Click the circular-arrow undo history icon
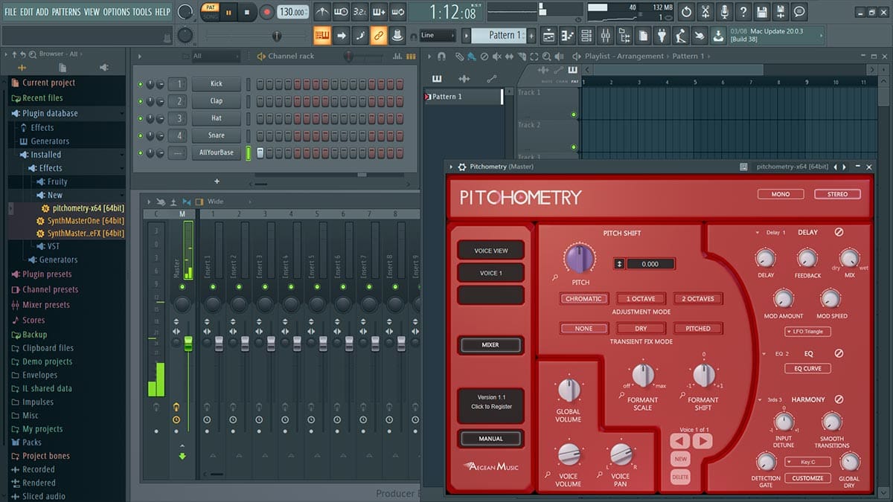The image size is (893, 502). [686, 12]
